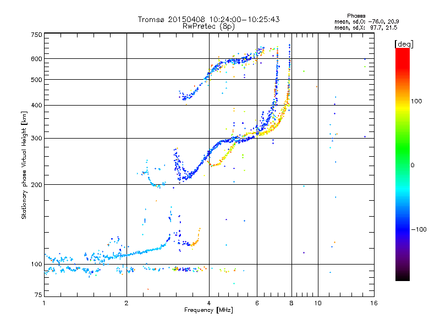This screenshot has height=330, width=440.
Task: Click the 'Phases' legend heading
Action: [x=356, y=16]
